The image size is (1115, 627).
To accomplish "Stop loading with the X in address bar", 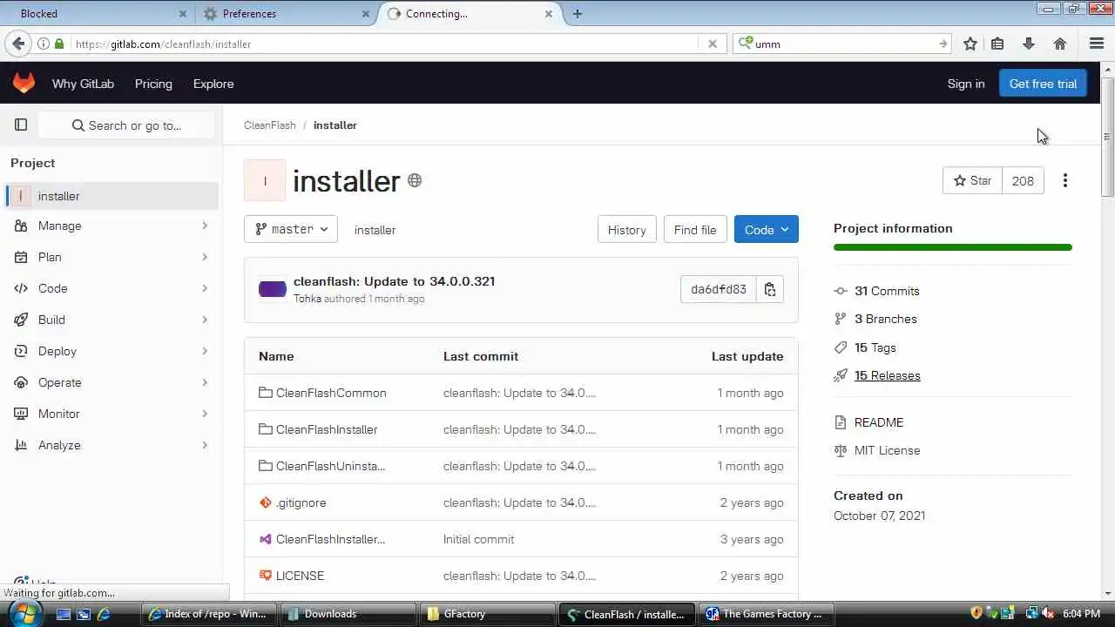I will click(x=713, y=44).
